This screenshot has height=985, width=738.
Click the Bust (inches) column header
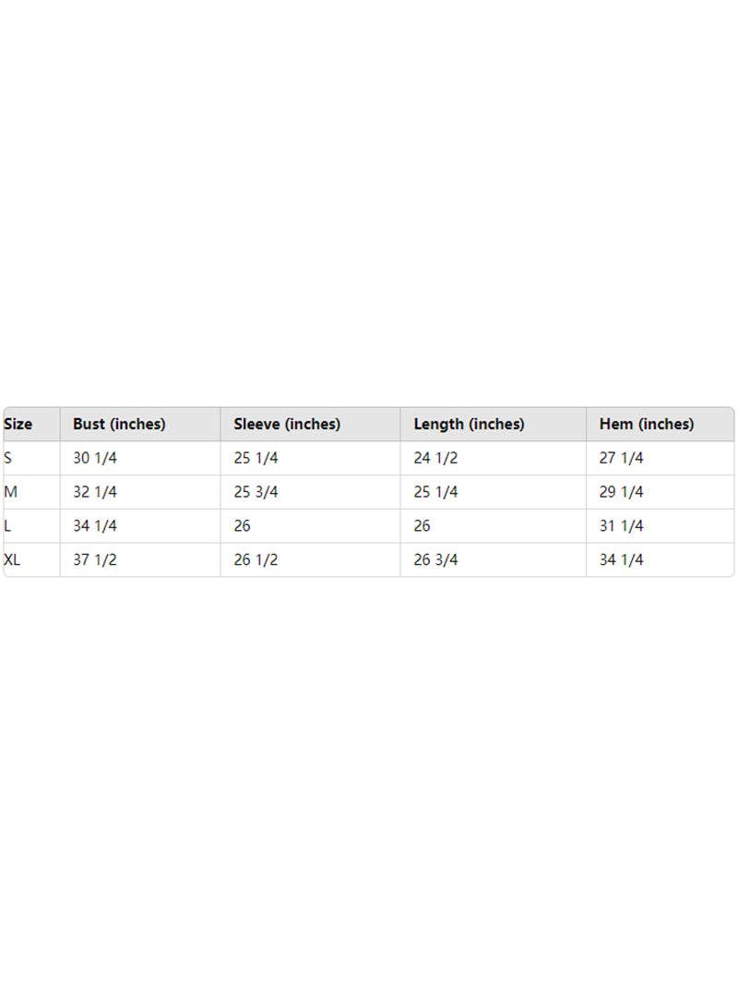(119, 425)
